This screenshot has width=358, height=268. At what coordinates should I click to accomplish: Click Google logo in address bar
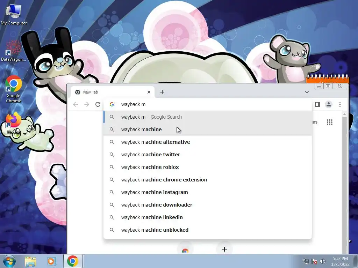coord(112,104)
